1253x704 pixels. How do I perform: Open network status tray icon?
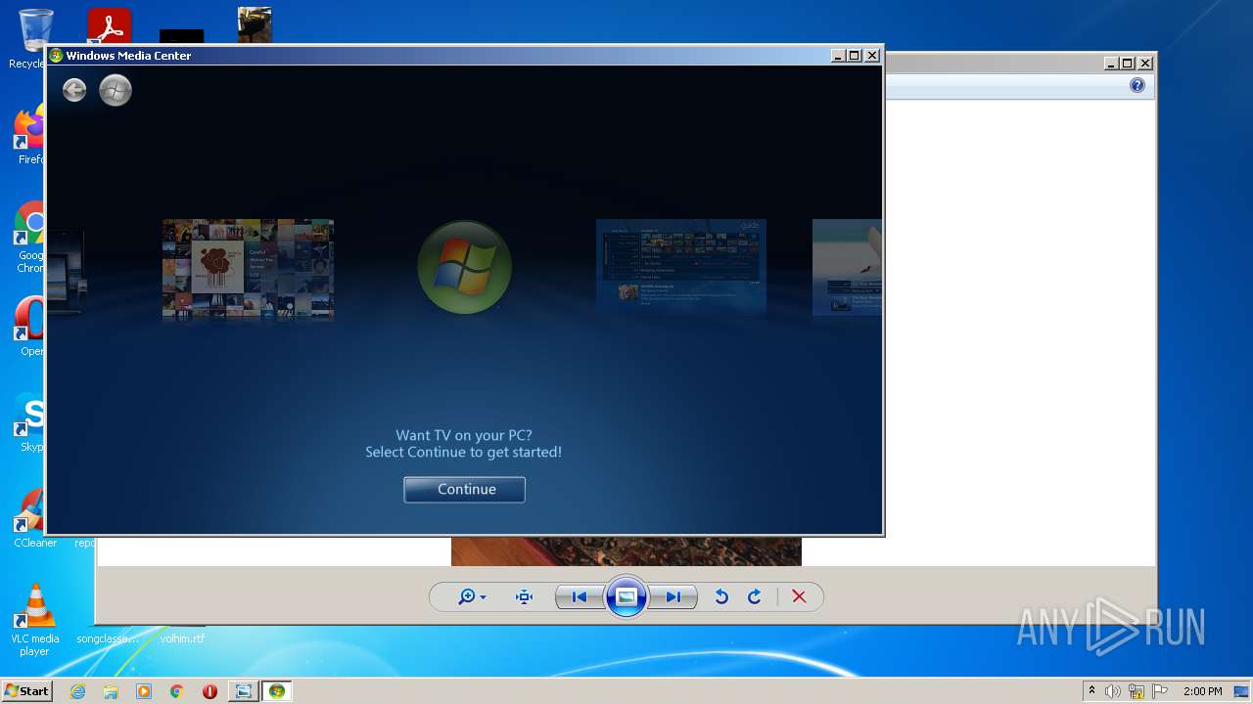click(x=1137, y=691)
